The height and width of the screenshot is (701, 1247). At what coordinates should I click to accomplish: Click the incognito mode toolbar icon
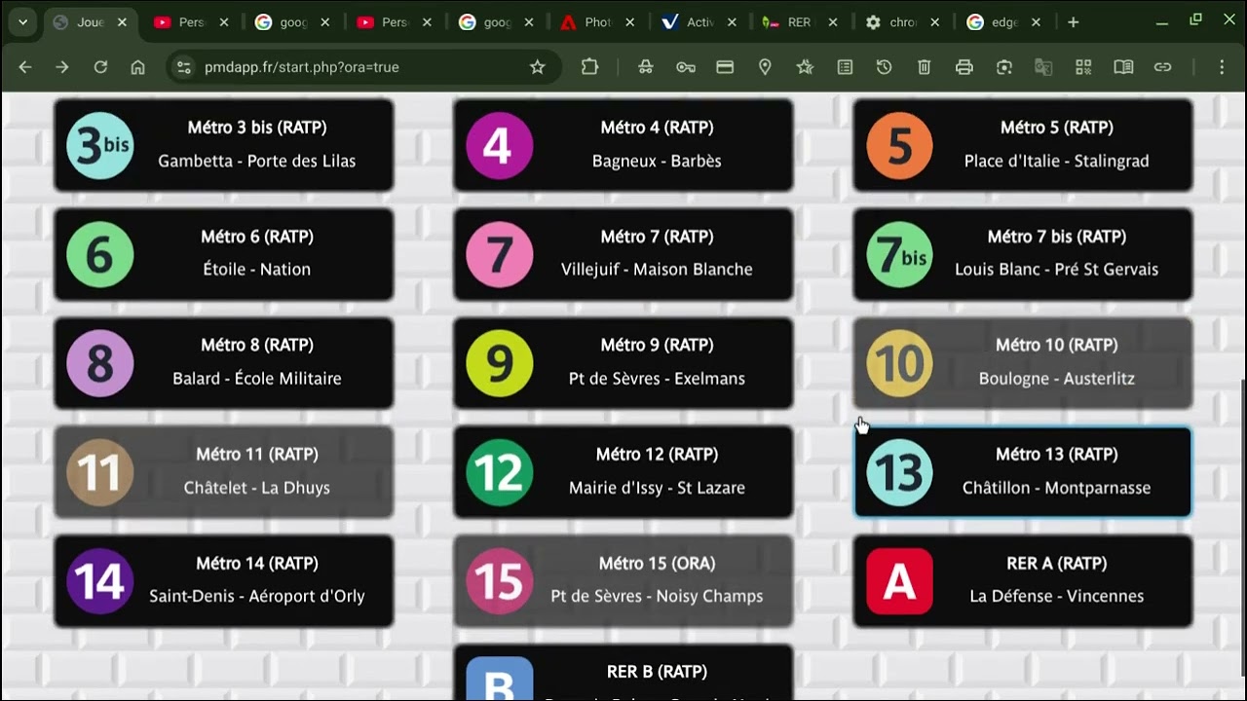pos(645,67)
